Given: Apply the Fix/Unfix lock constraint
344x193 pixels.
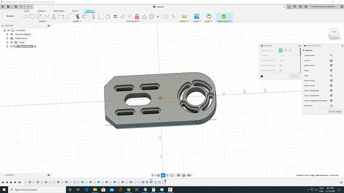Looking at the screenshot, I should coord(137,16).
